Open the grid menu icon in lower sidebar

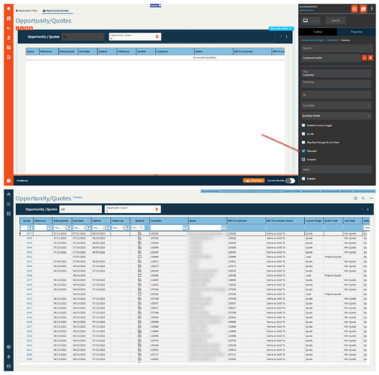[9, 204]
